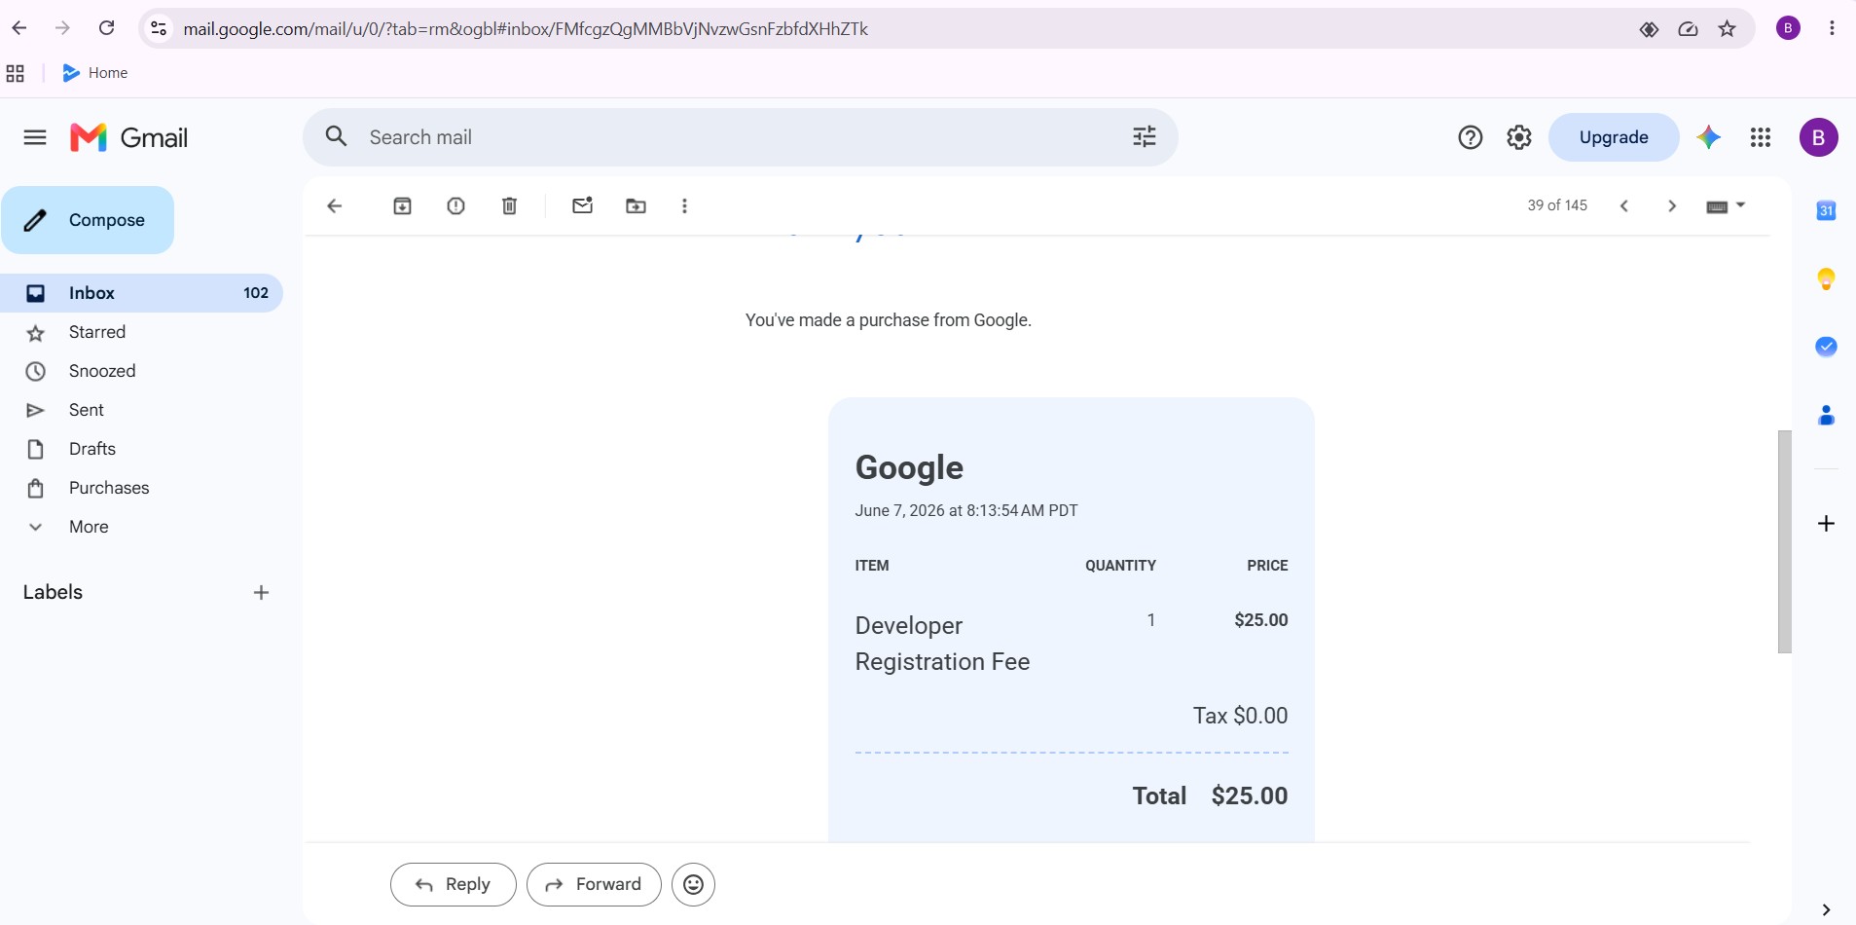Click Labels heading in sidebar
The width and height of the screenshot is (1856, 925).
point(53,592)
